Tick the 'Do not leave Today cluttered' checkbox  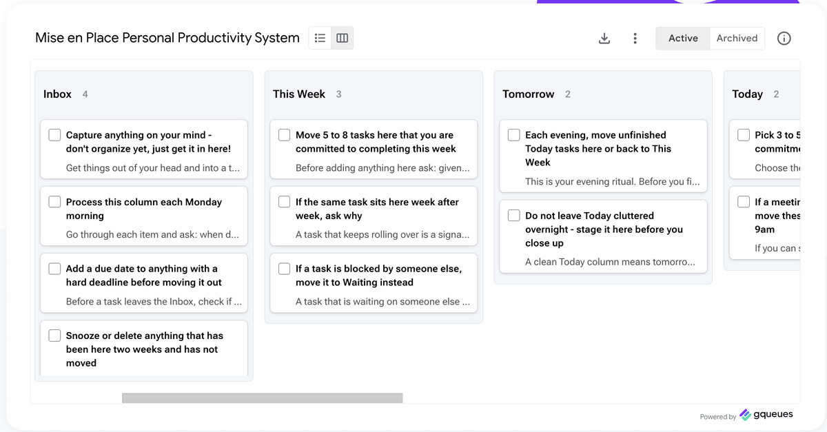click(513, 216)
